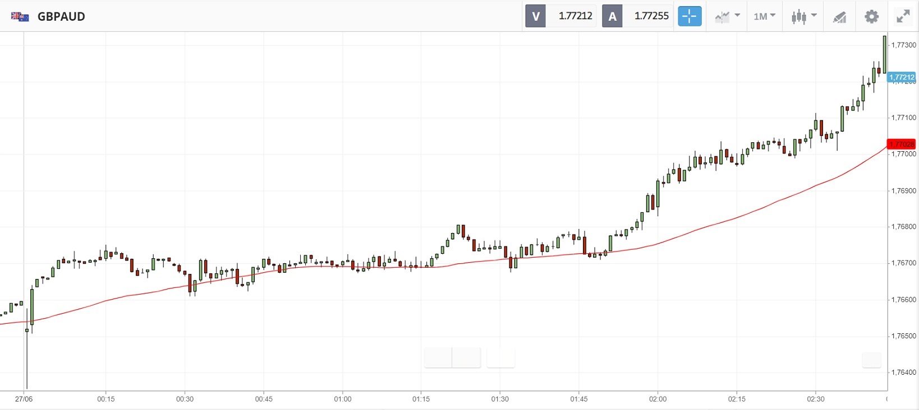Image resolution: width=919 pixels, height=410 pixels.
Task: Open the candlestick chart type dropdown
Action: click(804, 17)
